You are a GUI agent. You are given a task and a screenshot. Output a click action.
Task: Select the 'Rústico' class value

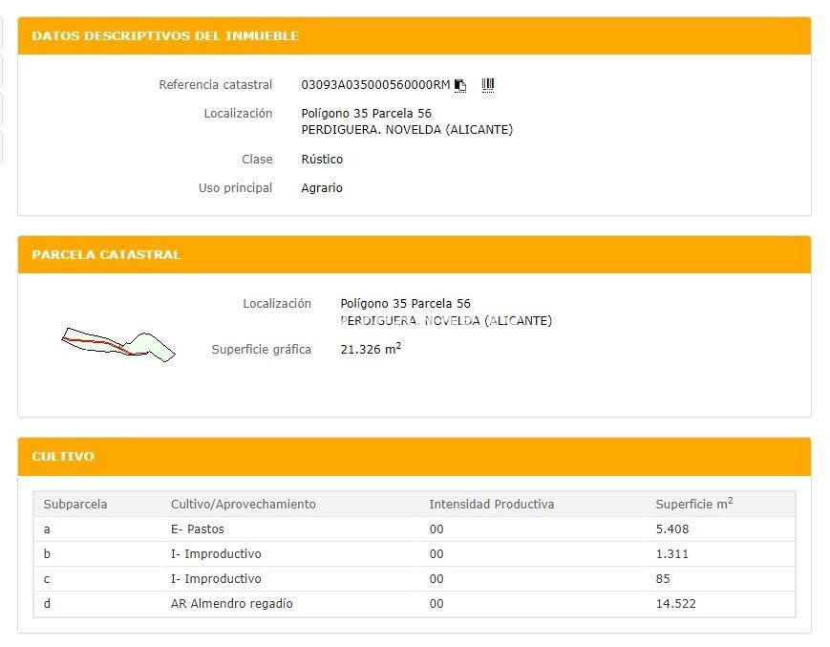coord(322,160)
